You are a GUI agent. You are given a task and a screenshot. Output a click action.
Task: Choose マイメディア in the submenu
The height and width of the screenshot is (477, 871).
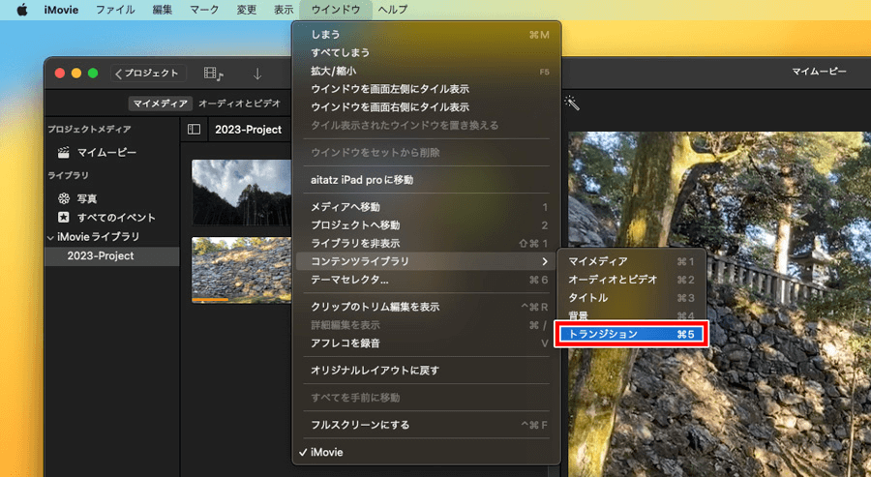coord(631,261)
